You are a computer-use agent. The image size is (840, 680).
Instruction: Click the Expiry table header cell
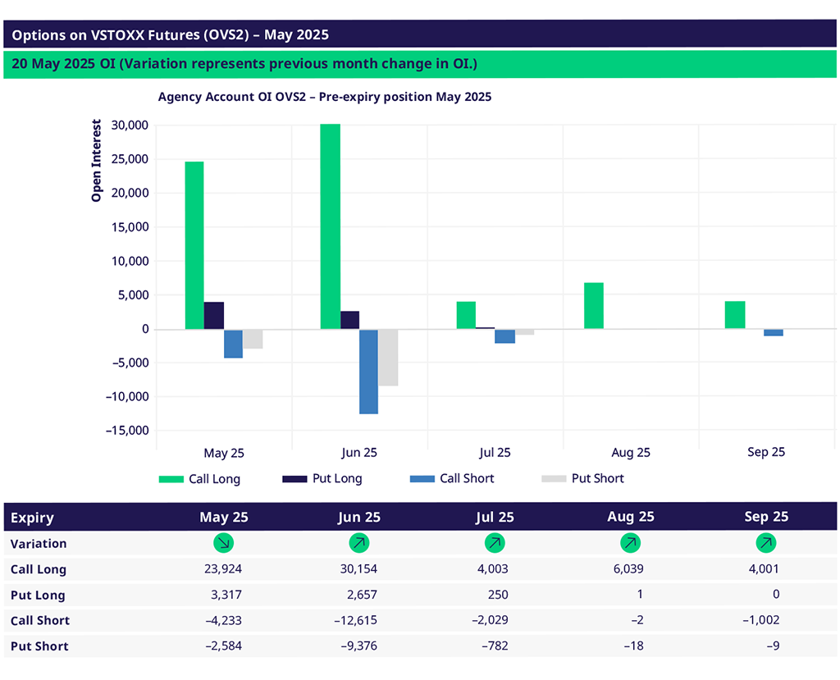click(33, 518)
